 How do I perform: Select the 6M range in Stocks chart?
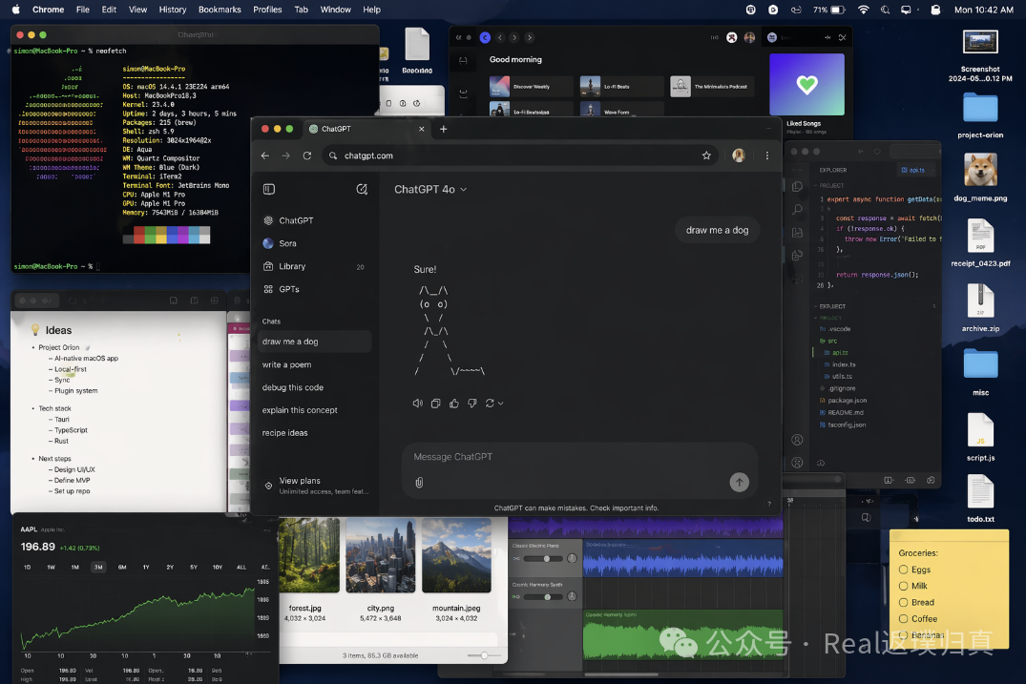[x=122, y=567]
